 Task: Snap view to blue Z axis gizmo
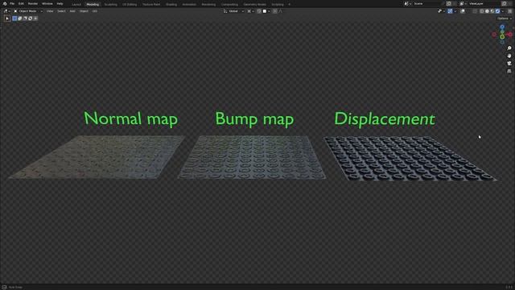click(x=502, y=27)
